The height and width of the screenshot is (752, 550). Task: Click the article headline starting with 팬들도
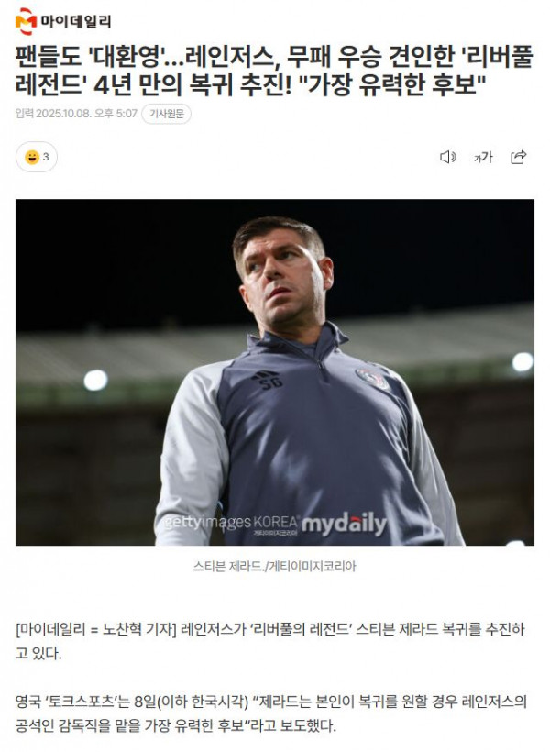pyautogui.click(x=274, y=71)
